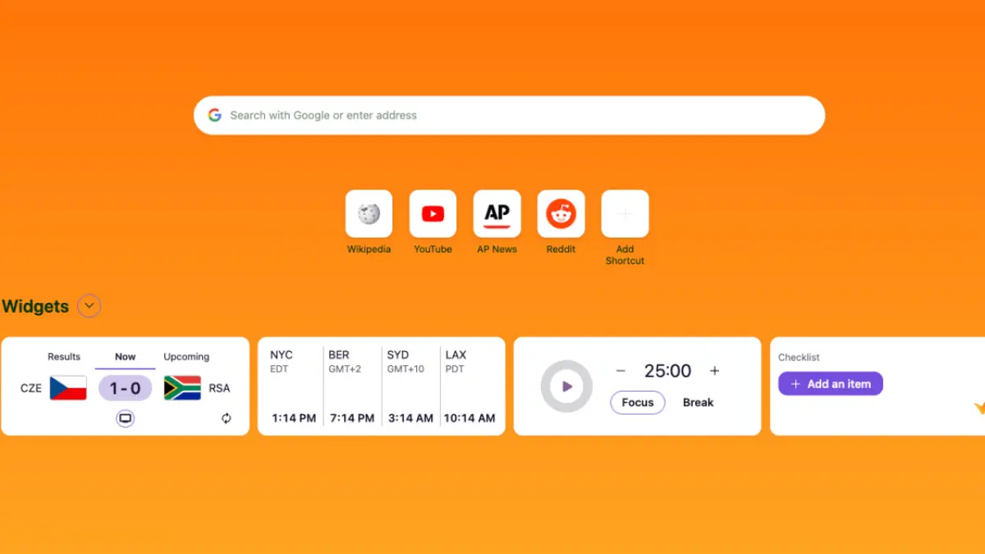Screen dimensions: 985x554
Task: Click the 1 - 0 score badge
Action: [x=126, y=388]
